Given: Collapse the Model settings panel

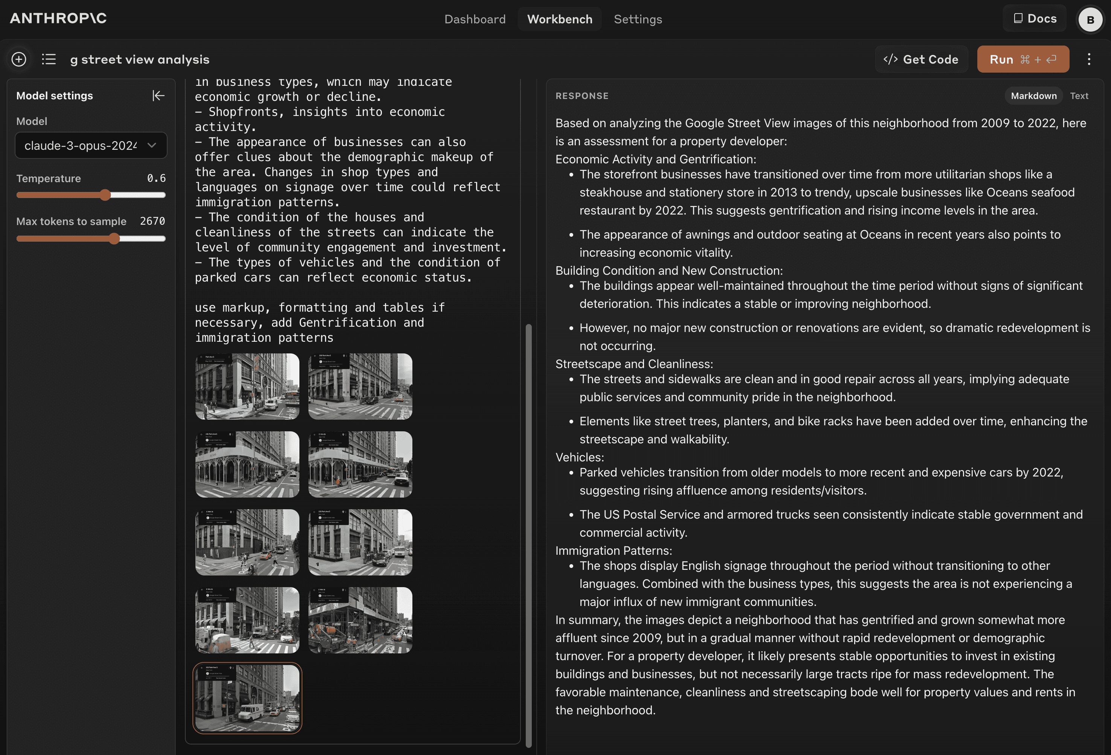Looking at the screenshot, I should 158,96.
